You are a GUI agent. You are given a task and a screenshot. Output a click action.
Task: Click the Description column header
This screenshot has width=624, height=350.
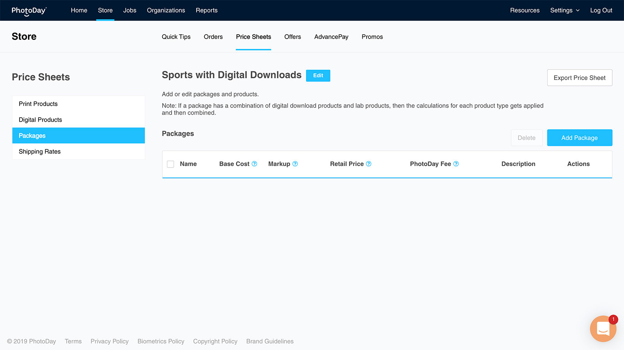(x=518, y=164)
